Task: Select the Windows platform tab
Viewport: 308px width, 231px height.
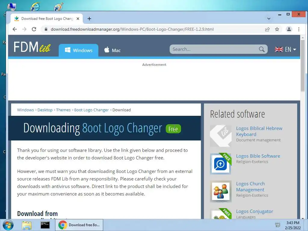Action: click(x=79, y=50)
